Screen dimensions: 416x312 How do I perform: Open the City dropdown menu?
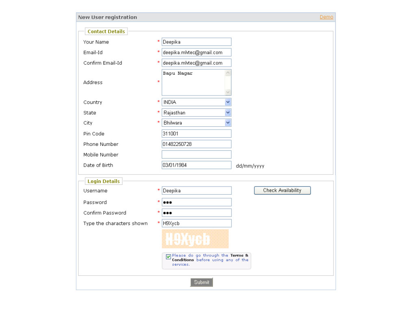tap(196, 123)
